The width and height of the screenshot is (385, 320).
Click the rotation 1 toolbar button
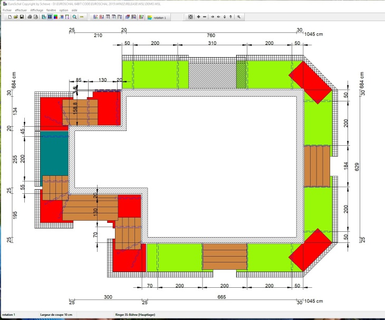coord(157,17)
